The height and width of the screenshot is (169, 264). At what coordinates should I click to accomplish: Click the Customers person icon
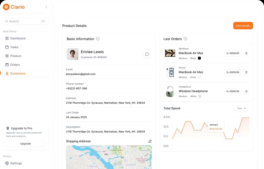pos(7,73)
